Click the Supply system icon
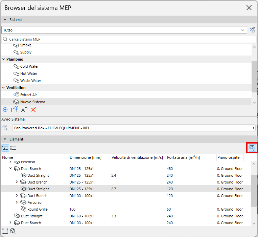Image resolution: width=258 pixels, height=237 pixels. click(16, 52)
